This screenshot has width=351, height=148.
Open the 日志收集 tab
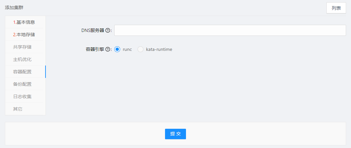tap(25, 96)
